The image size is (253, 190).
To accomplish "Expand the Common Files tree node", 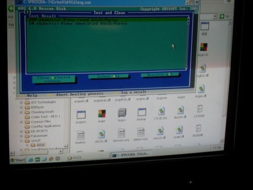I will pyautogui.click(x=21, y=122).
